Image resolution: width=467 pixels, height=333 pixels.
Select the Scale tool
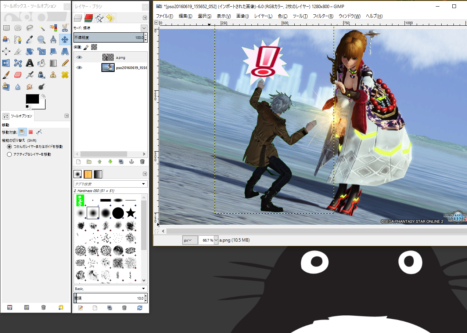tap(42, 51)
